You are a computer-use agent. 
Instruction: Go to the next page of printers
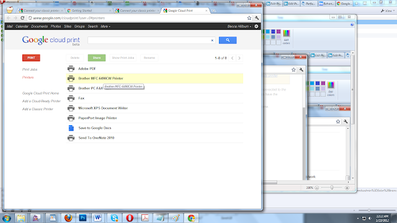tap(239, 58)
